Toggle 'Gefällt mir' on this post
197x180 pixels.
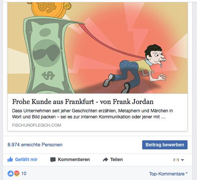tap(22, 160)
